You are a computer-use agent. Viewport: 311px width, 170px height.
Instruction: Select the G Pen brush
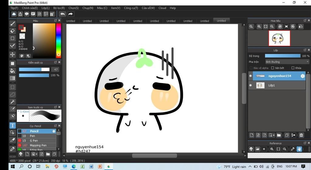[37, 141]
